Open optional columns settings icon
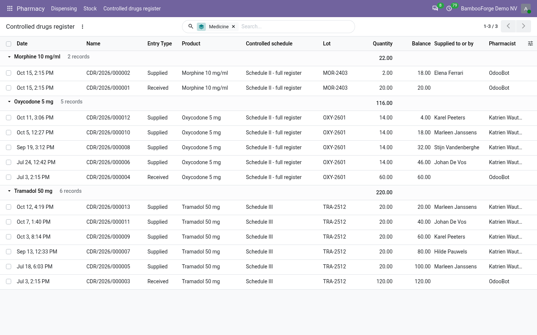 [x=530, y=44]
